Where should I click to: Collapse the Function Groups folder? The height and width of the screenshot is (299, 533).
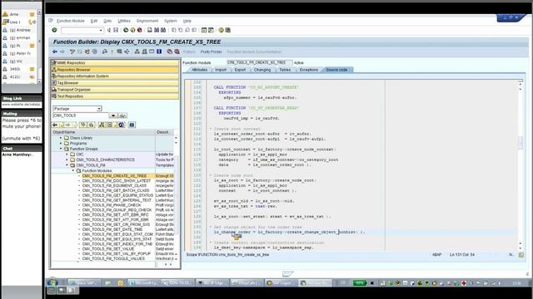point(61,149)
